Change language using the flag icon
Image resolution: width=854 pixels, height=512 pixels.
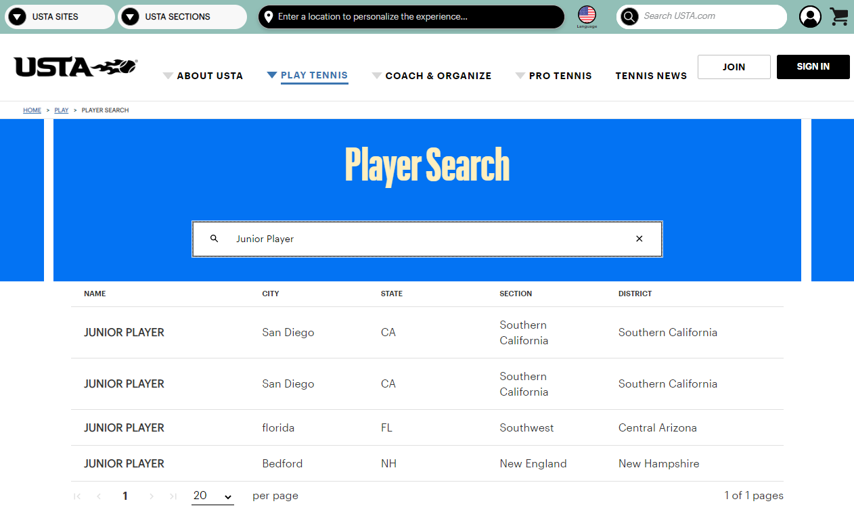[586, 15]
